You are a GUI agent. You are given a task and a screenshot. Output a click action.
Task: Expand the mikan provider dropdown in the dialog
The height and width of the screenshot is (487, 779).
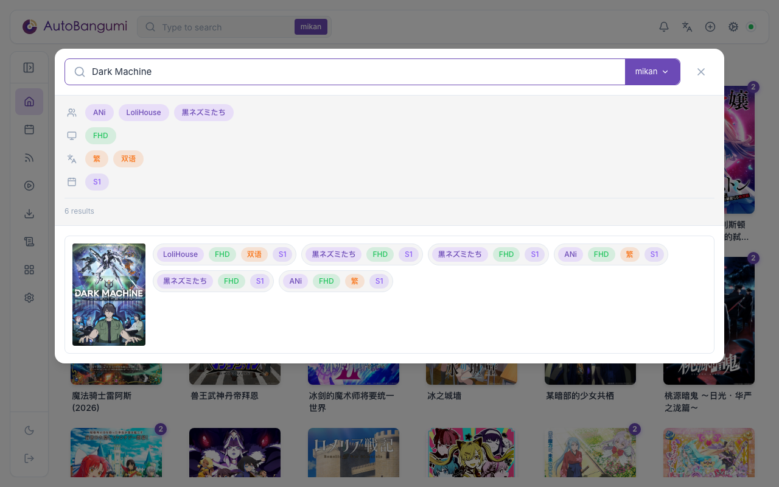(652, 72)
